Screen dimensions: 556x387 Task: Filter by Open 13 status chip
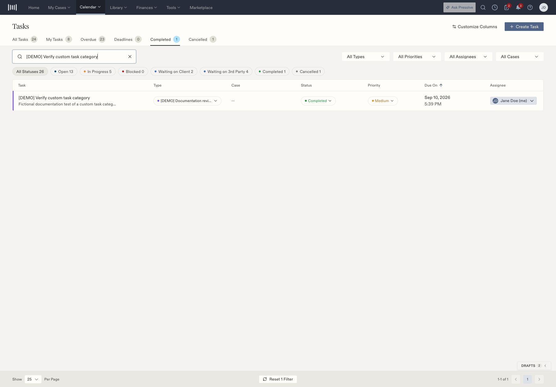pyautogui.click(x=64, y=72)
